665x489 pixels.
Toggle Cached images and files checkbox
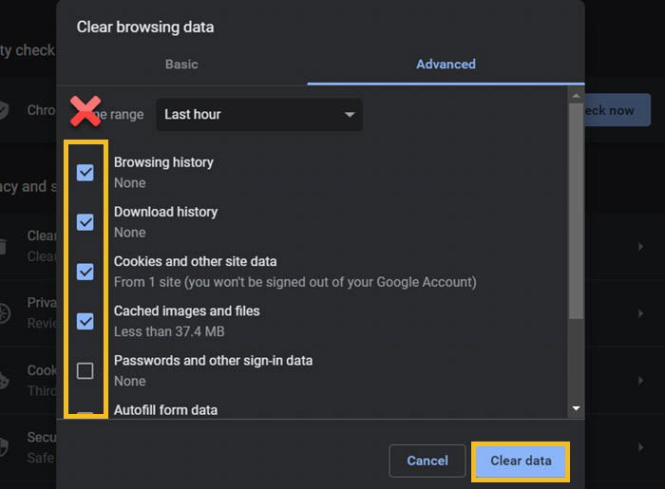click(x=85, y=321)
